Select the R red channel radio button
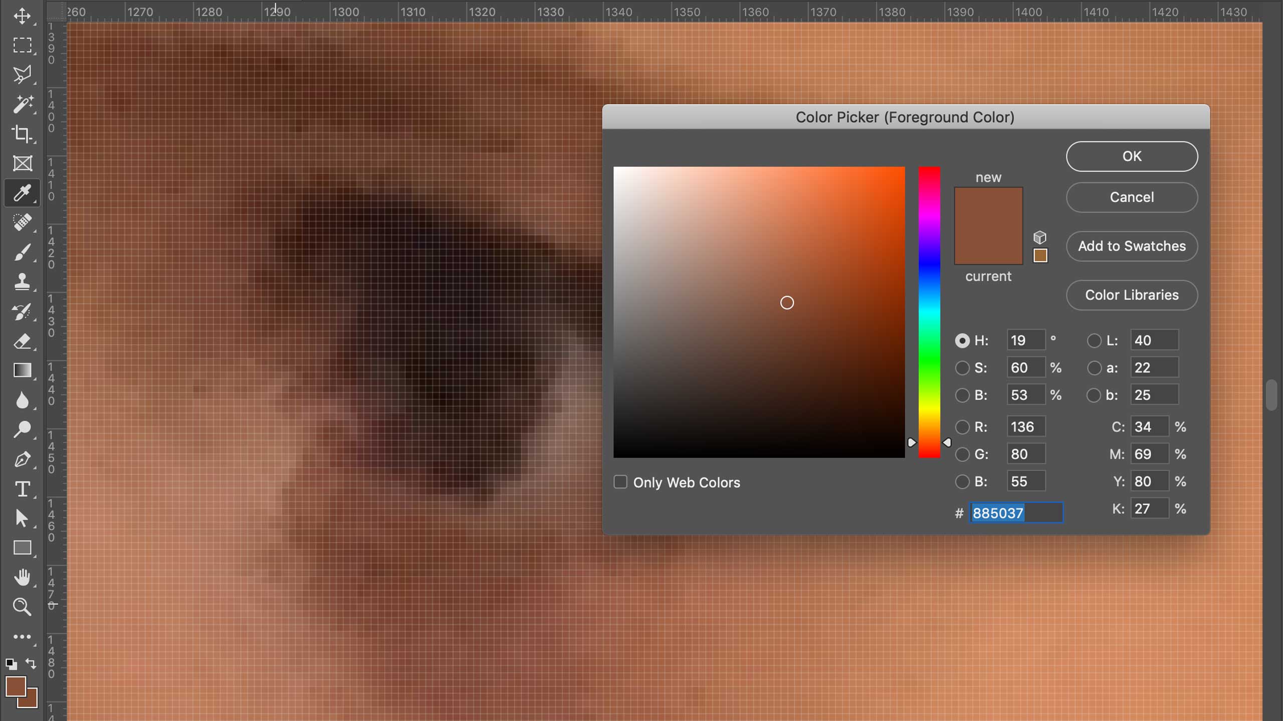 tap(962, 426)
